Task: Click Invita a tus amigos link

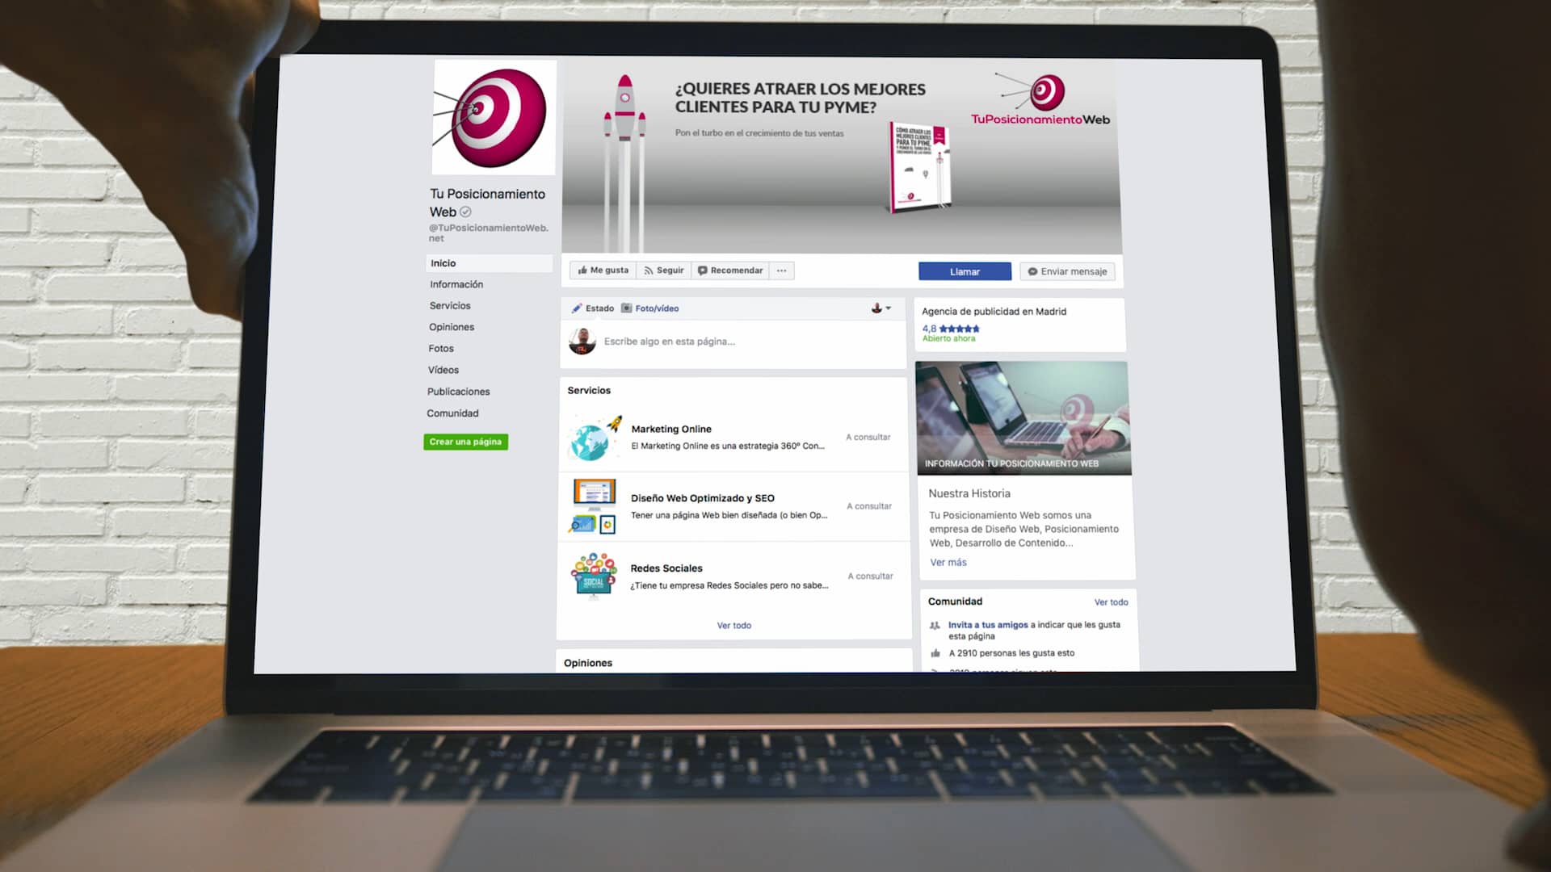Action: [x=988, y=625]
